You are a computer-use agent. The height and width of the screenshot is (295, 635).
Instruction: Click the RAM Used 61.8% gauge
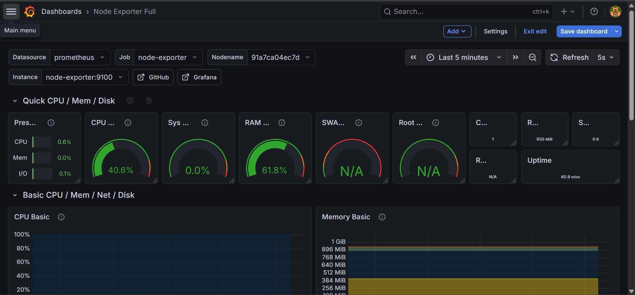[275, 159]
